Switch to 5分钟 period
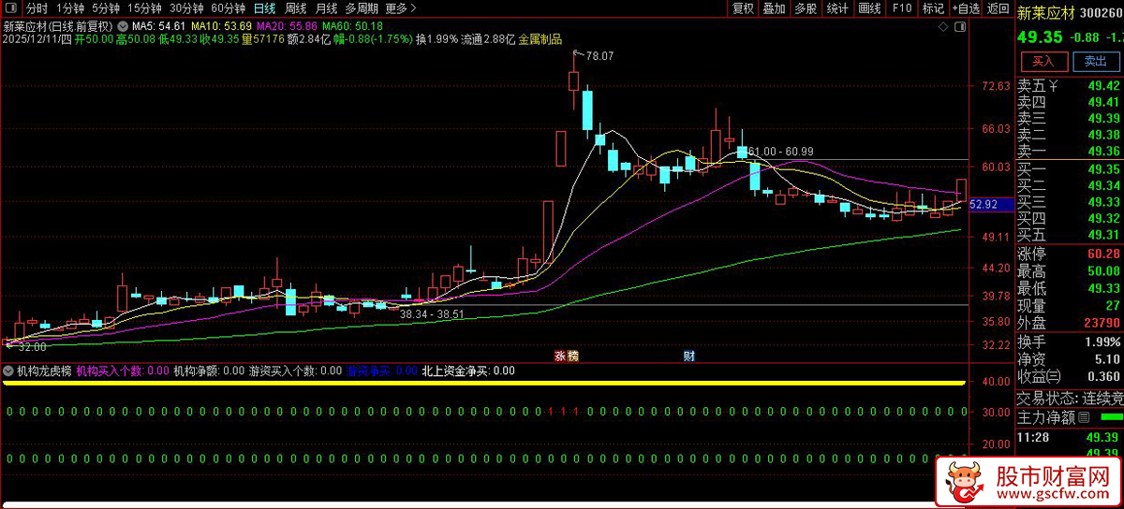Image resolution: width=1124 pixels, height=509 pixels. pyautogui.click(x=106, y=8)
